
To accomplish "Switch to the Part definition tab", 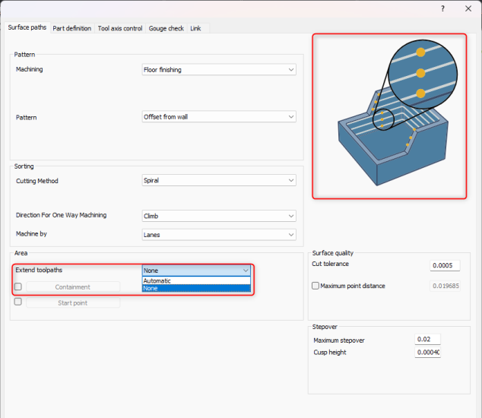I will [72, 28].
